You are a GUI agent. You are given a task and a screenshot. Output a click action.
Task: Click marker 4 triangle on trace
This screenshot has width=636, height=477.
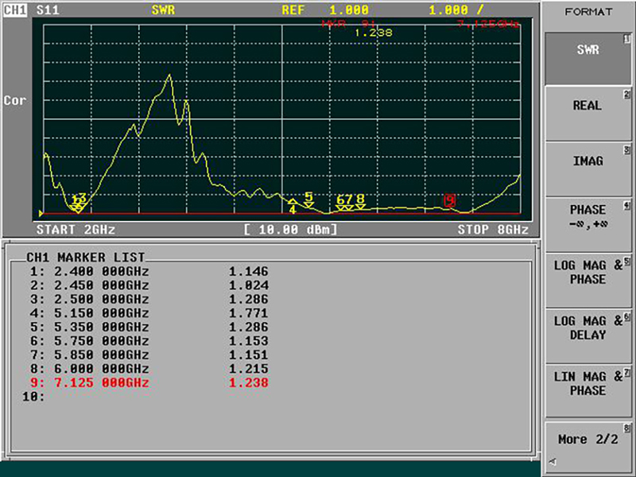tap(293, 202)
